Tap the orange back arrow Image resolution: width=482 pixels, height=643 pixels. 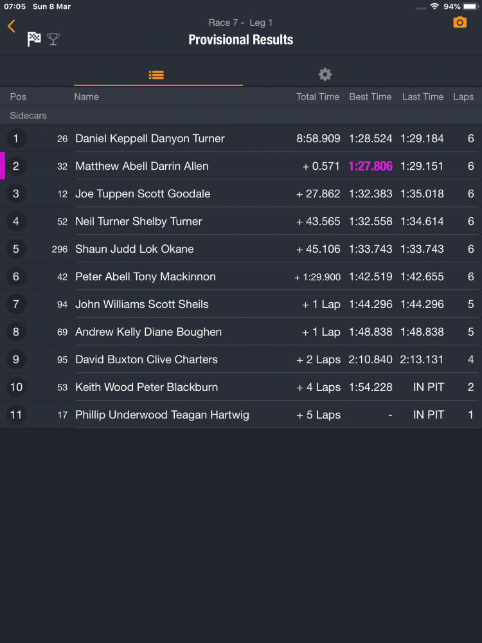click(12, 26)
